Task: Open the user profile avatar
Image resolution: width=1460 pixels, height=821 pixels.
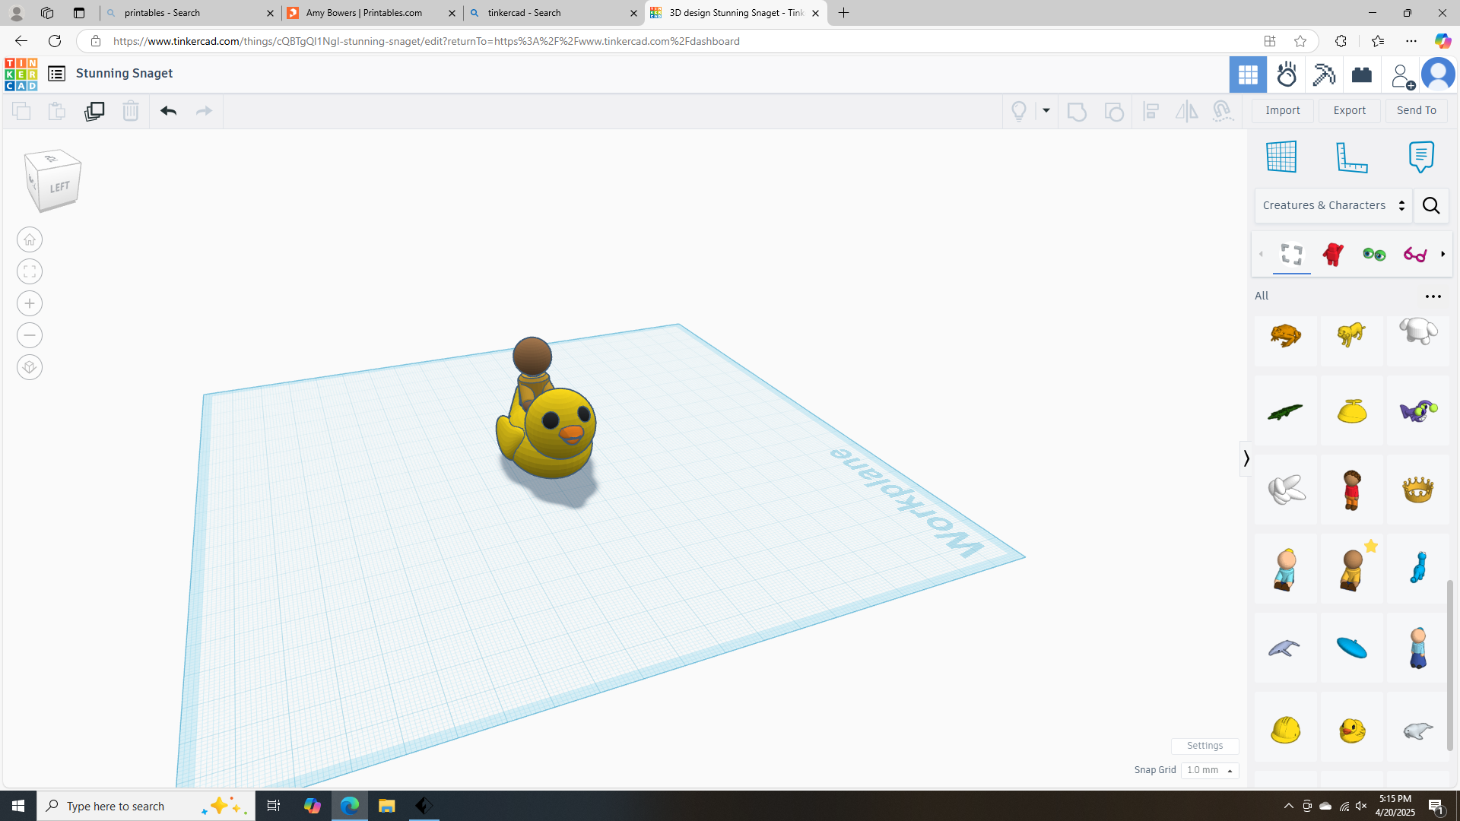Action: (x=1438, y=74)
